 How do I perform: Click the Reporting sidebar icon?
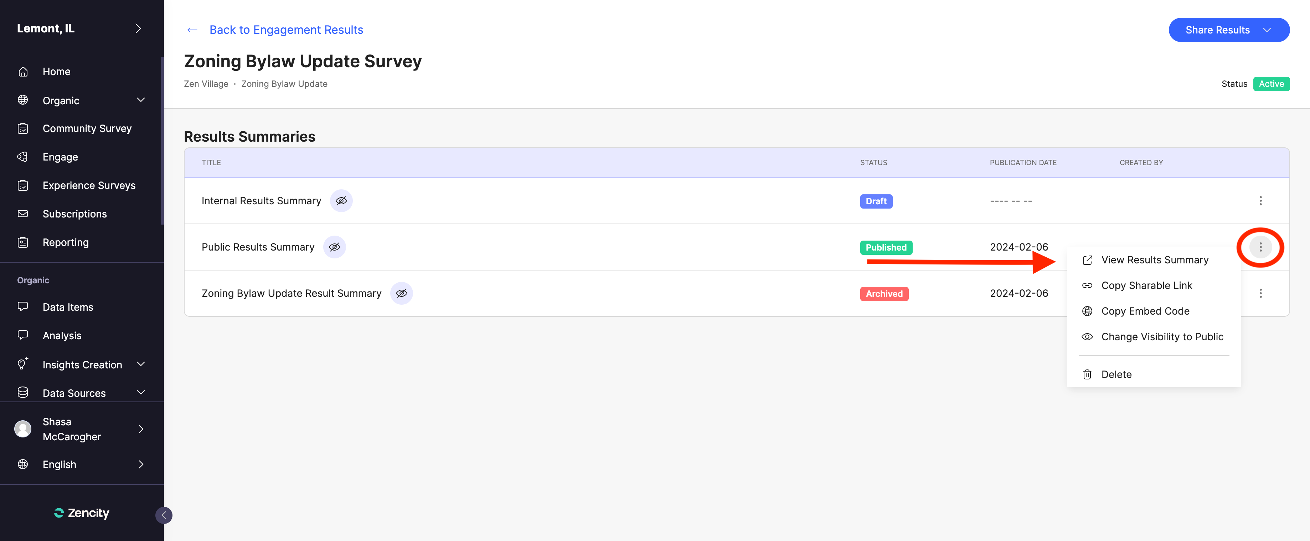(x=23, y=242)
